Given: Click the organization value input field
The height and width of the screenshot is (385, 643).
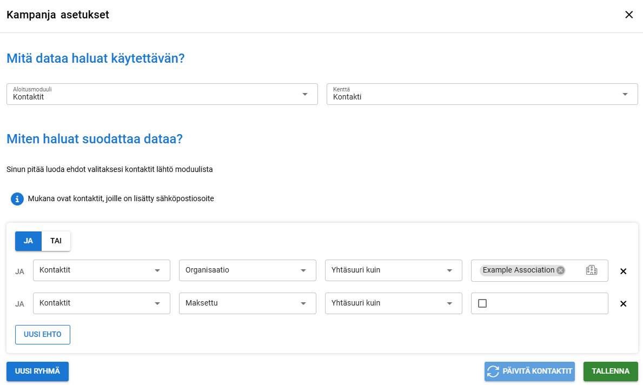Looking at the screenshot, I should click(x=574, y=270).
